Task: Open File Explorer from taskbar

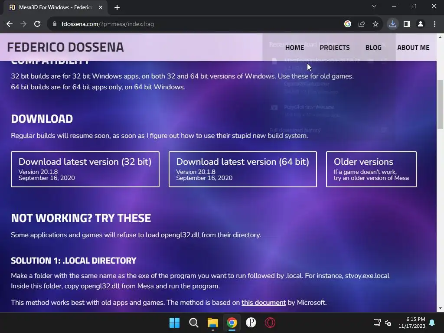Action: [212, 323]
